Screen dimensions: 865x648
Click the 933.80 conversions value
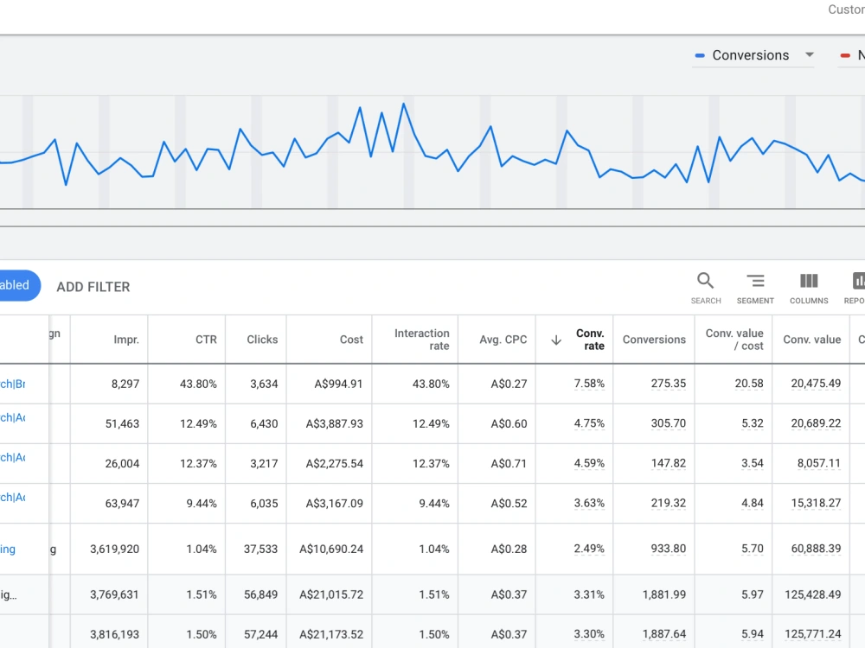tap(668, 549)
